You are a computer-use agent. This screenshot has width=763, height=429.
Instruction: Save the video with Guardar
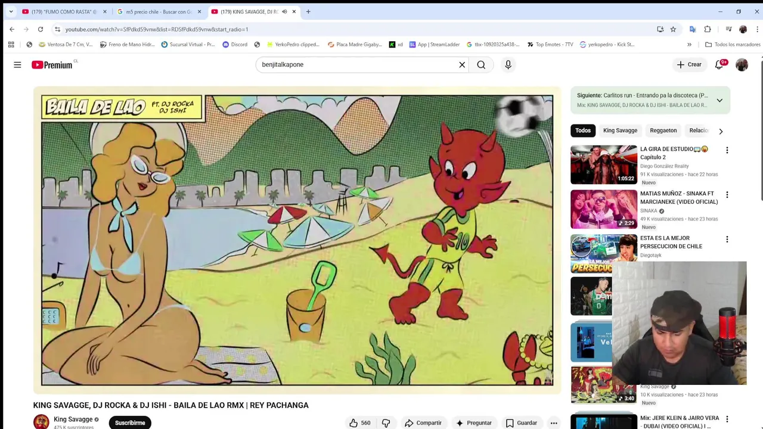[x=522, y=423]
